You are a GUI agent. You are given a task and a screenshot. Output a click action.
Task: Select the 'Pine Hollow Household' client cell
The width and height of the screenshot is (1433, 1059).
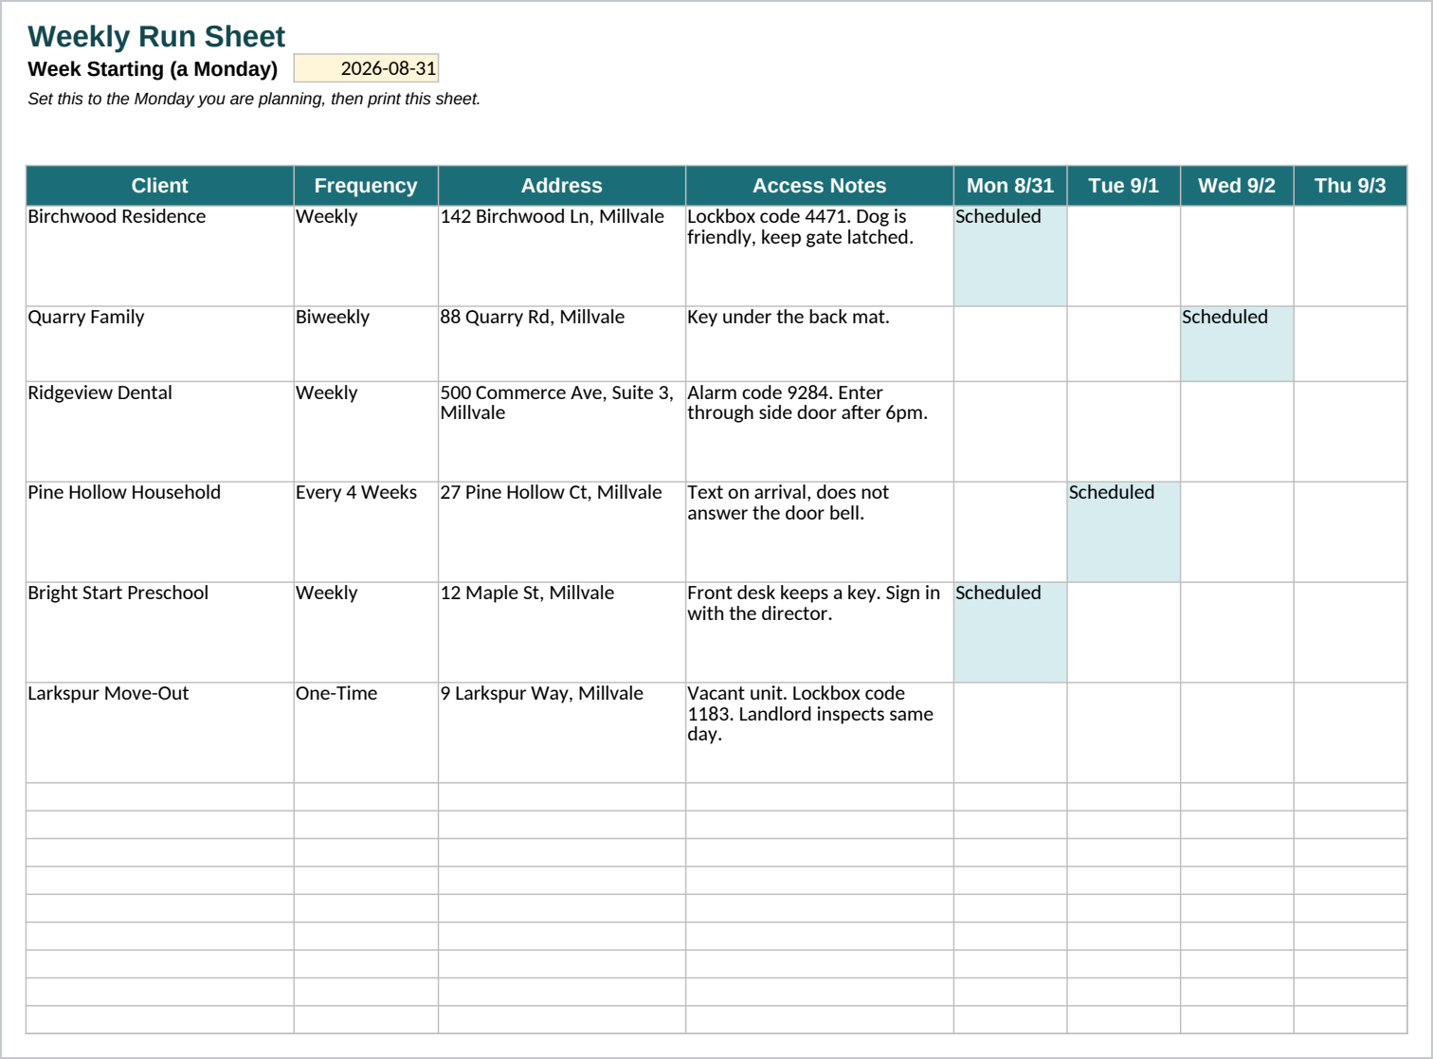(x=160, y=532)
